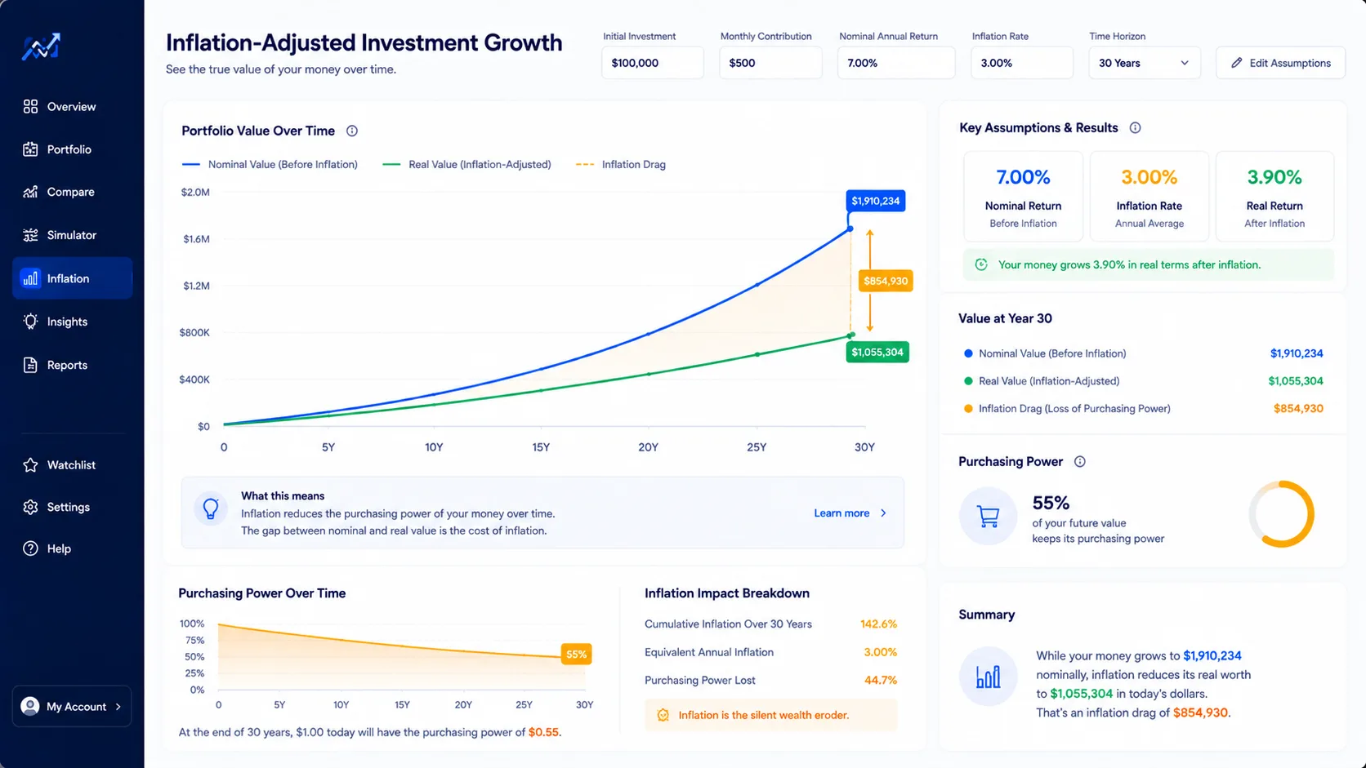Toggle Nominal Value legend in chart
The image size is (1366, 768).
coord(270,164)
